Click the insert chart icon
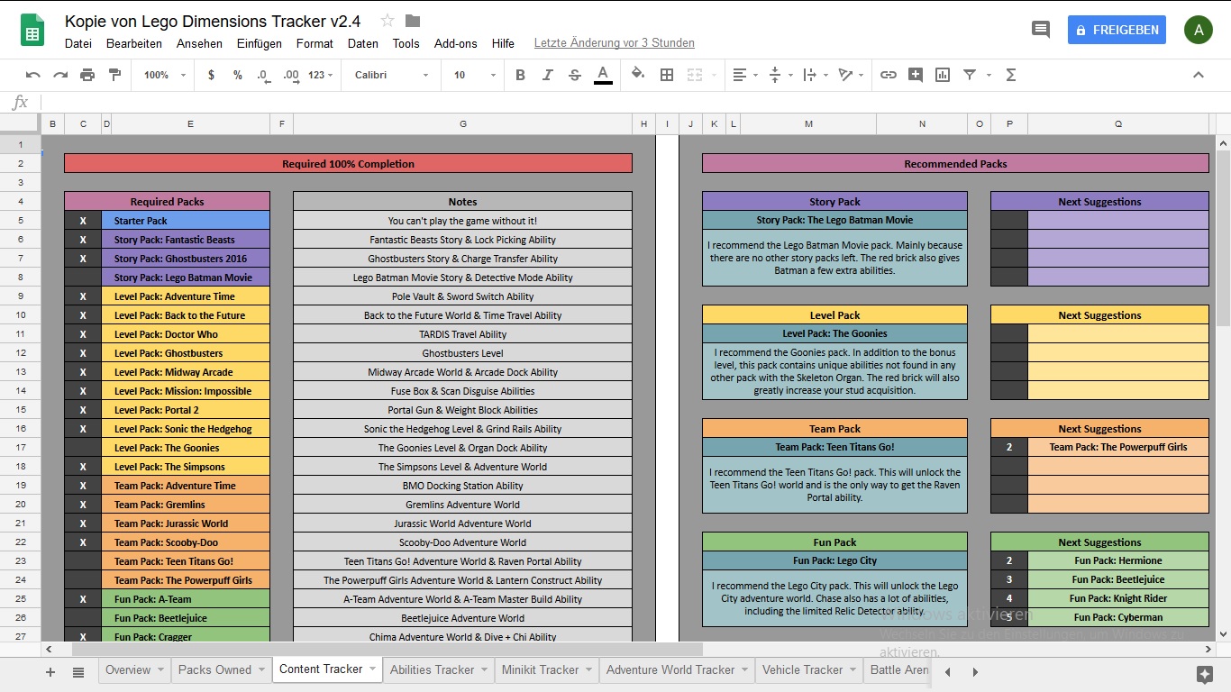 tap(943, 75)
